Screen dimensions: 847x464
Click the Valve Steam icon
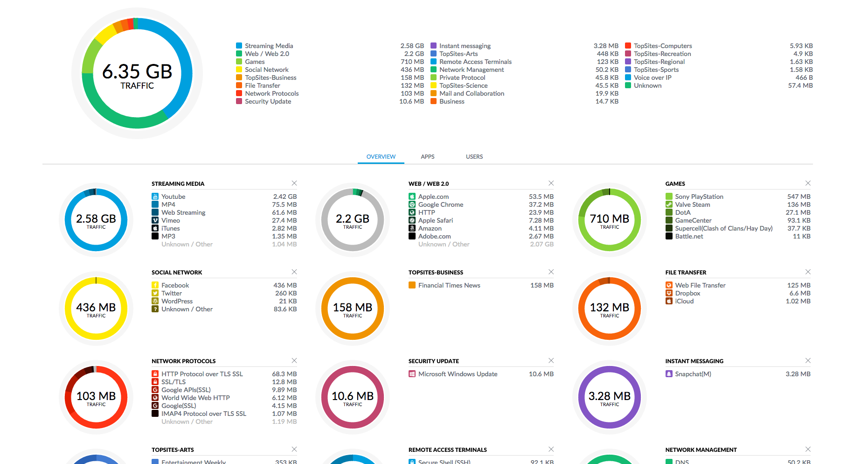(669, 204)
